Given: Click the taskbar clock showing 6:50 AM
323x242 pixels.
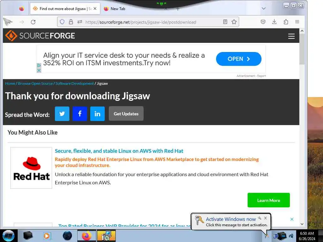Looking at the screenshot, I should click(307, 236).
